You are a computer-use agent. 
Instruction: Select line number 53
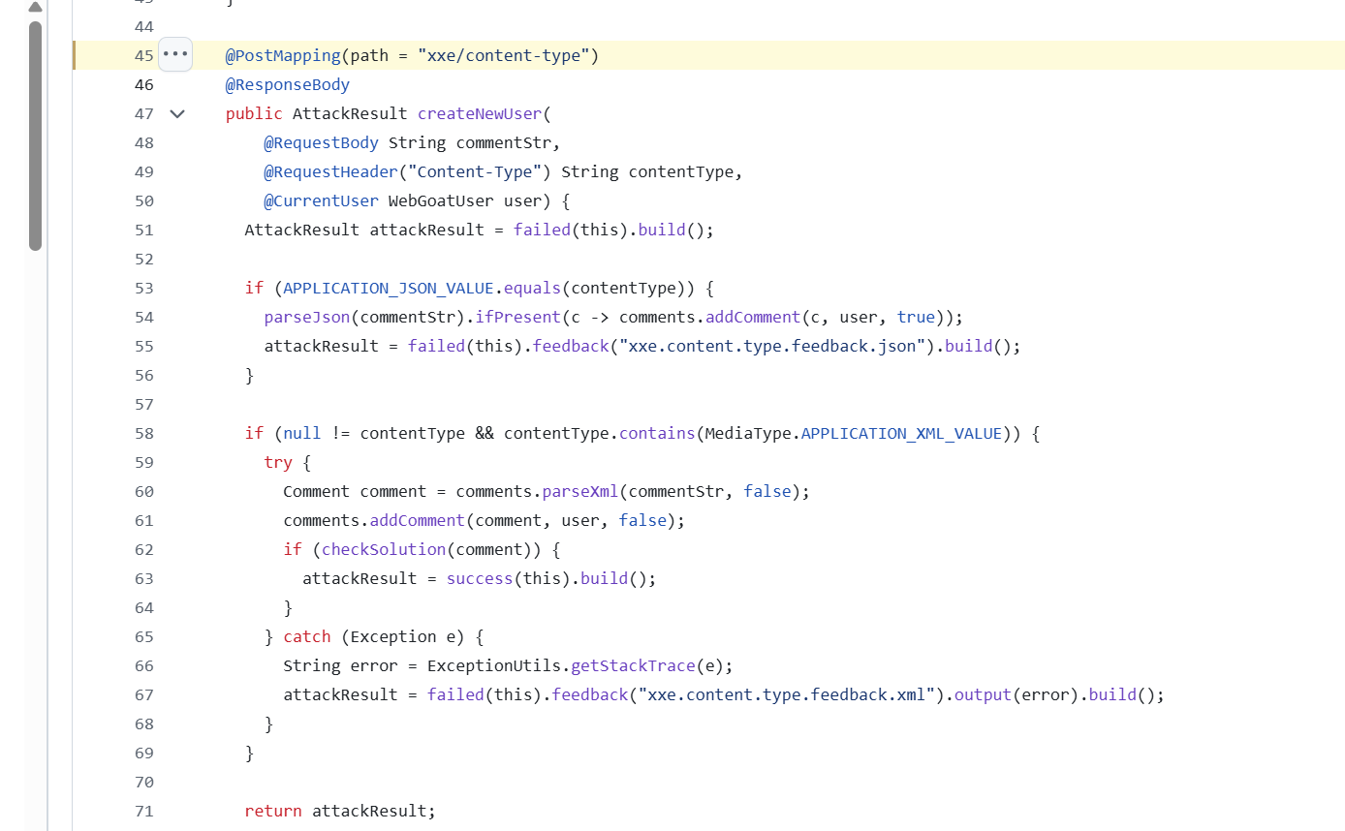tap(143, 288)
